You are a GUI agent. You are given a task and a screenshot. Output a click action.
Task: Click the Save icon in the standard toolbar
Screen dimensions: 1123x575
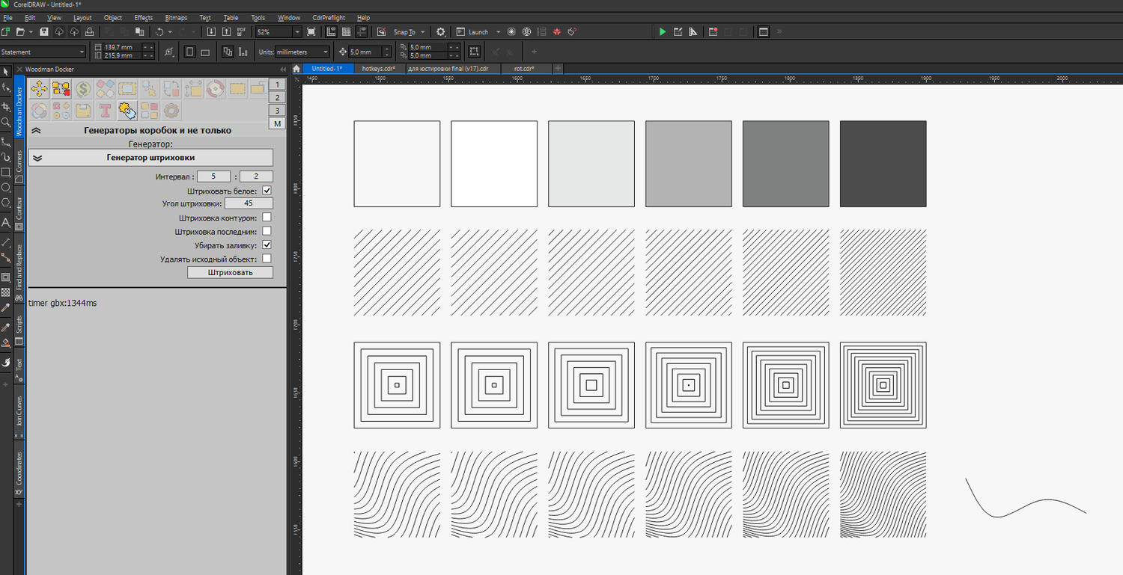(43, 31)
